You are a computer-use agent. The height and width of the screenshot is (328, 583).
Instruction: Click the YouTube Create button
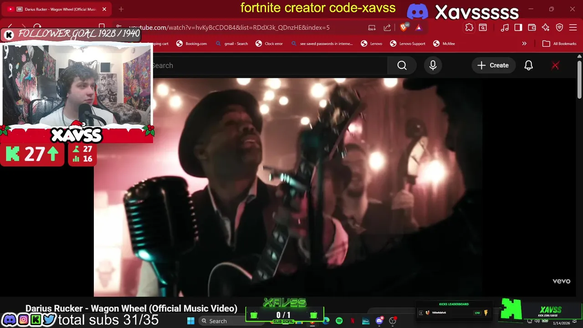pos(493,66)
